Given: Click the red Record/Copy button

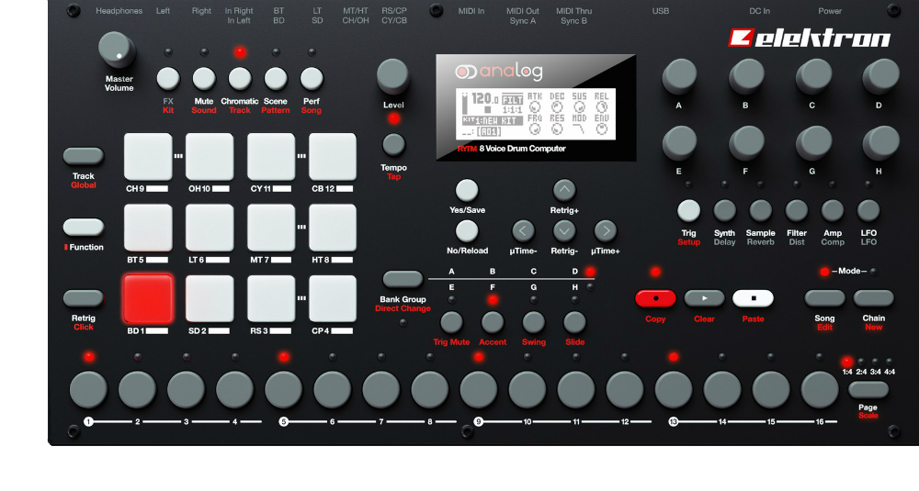Looking at the screenshot, I should [655, 298].
